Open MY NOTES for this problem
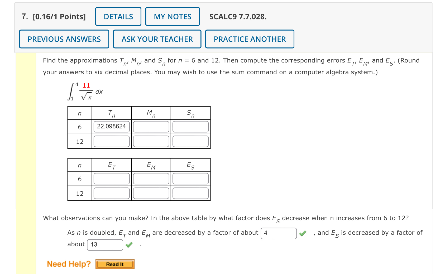 173,16
